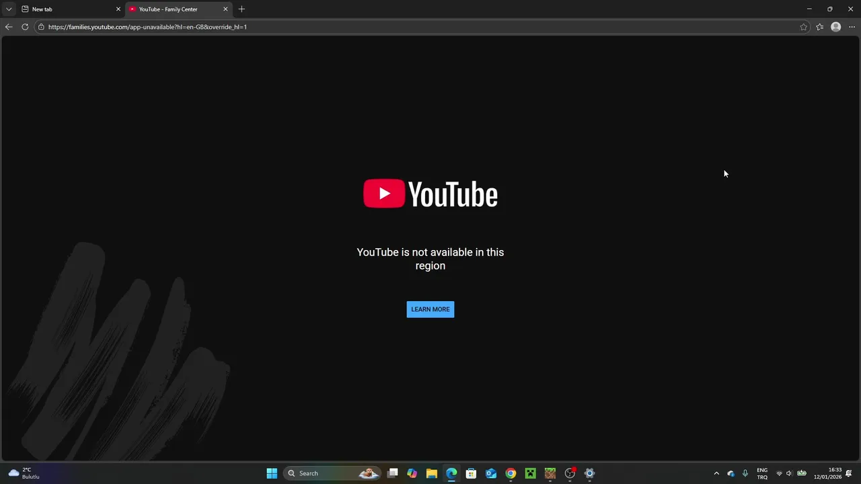This screenshot has width=861, height=484.
Task: Open the volume speaker tray icon
Action: [x=789, y=473]
